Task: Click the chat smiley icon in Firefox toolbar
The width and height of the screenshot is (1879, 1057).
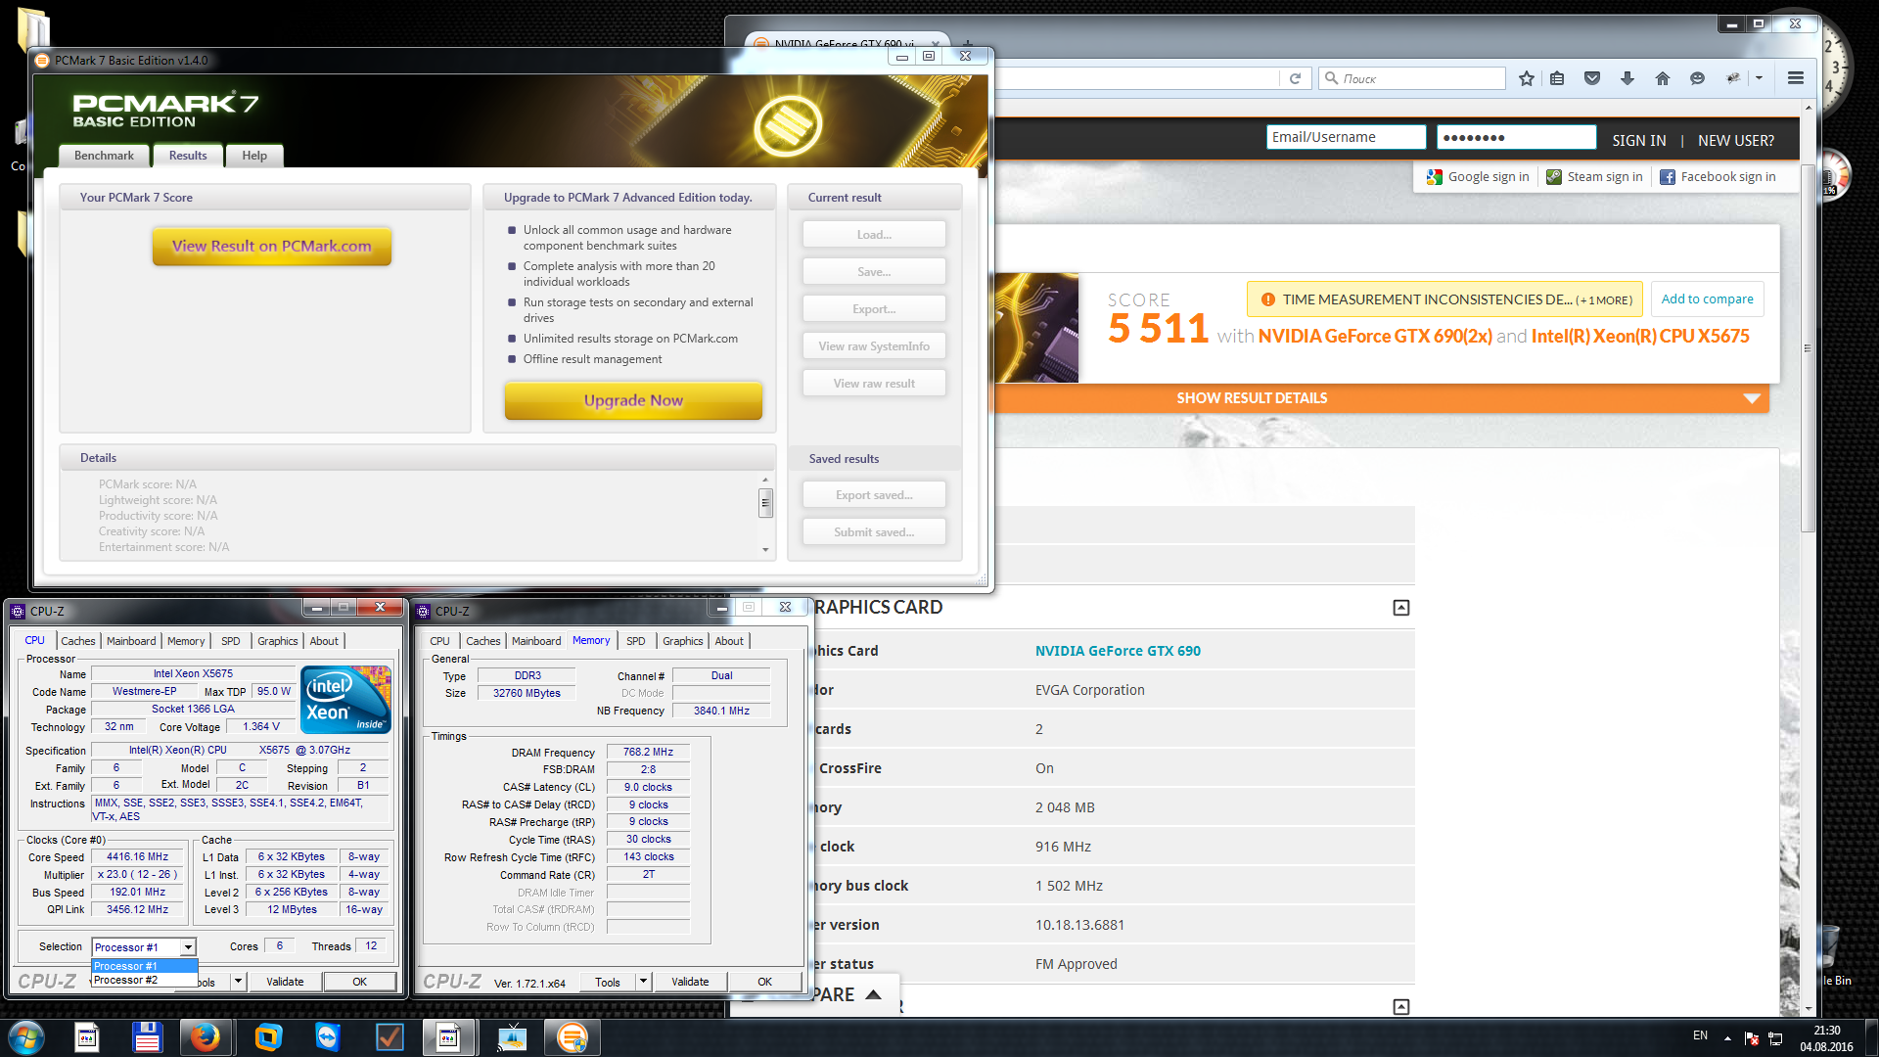Action: [x=1698, y=78]
